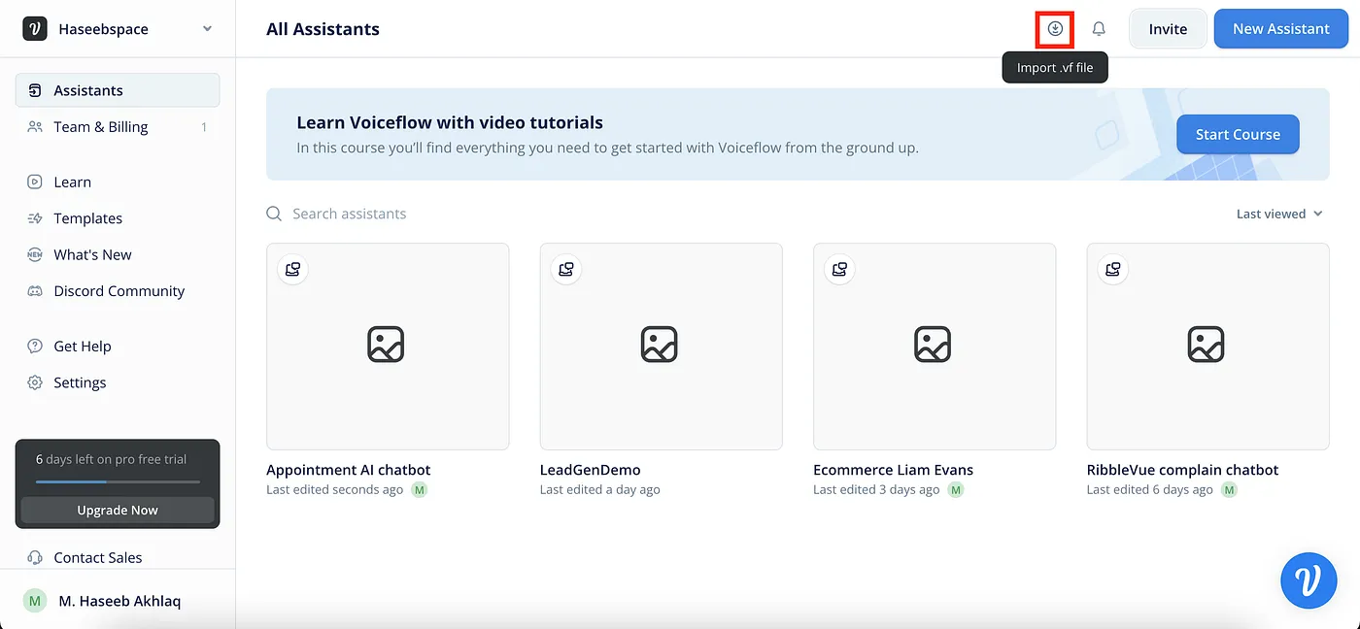Click Upgrade Now

(x=118, y=510)
